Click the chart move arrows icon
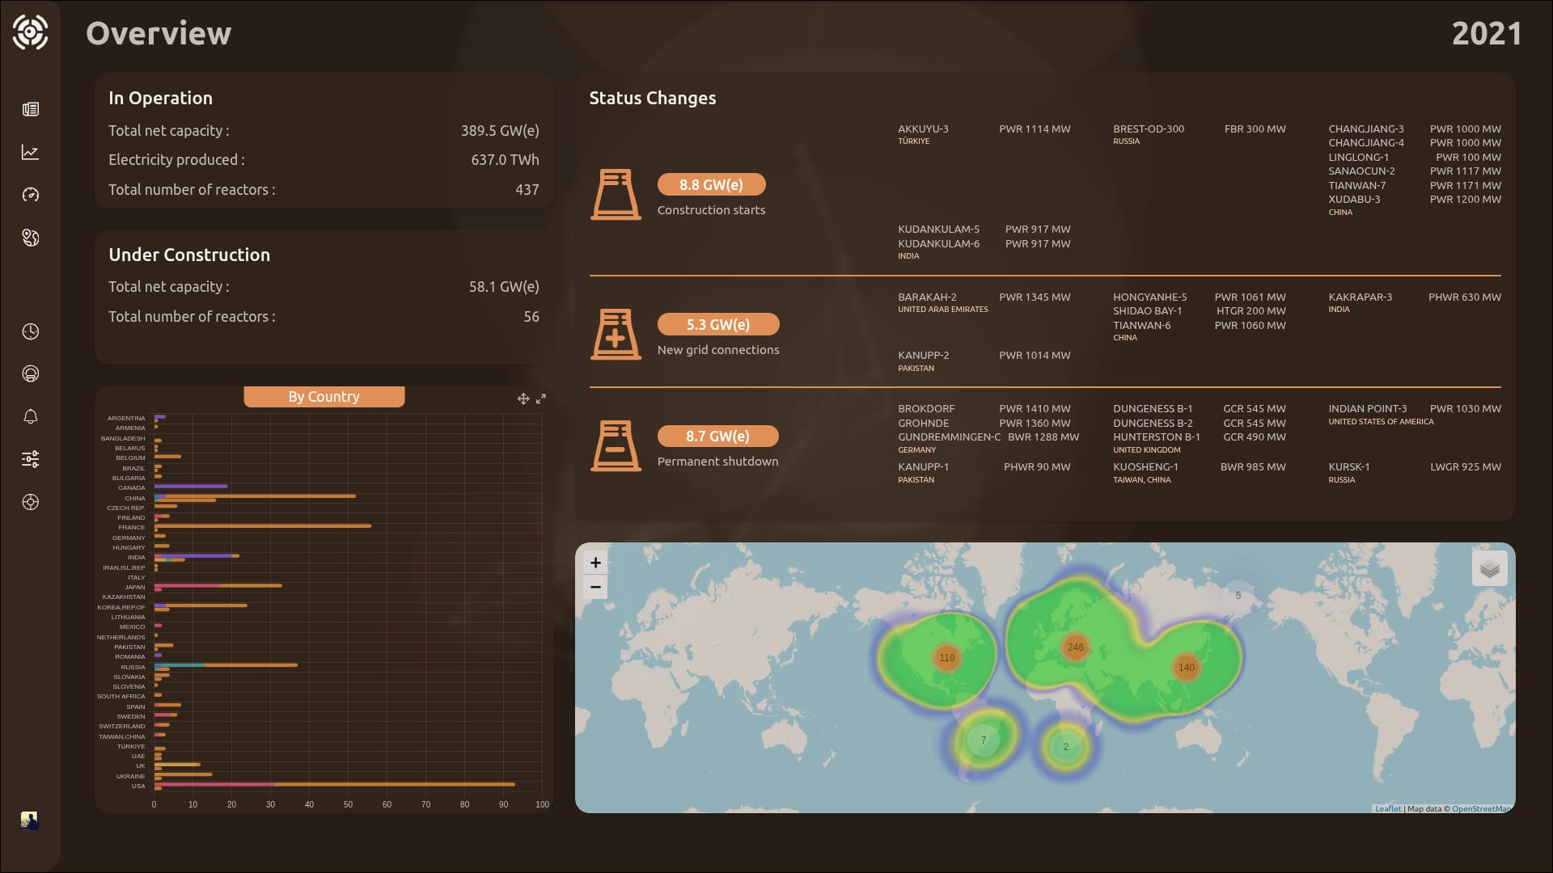The height and width of the screenshot is (873, 1553). pos(523,399)
